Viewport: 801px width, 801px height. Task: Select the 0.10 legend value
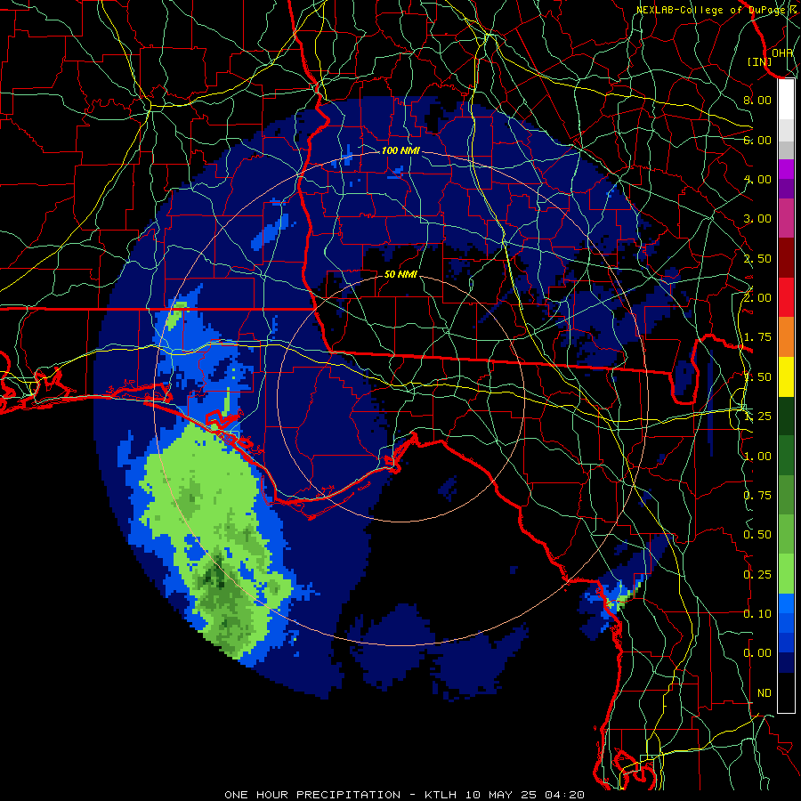click(757, 614)
